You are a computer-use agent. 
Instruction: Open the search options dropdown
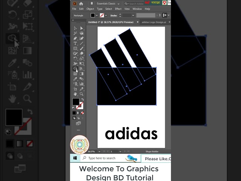(127, 4)
